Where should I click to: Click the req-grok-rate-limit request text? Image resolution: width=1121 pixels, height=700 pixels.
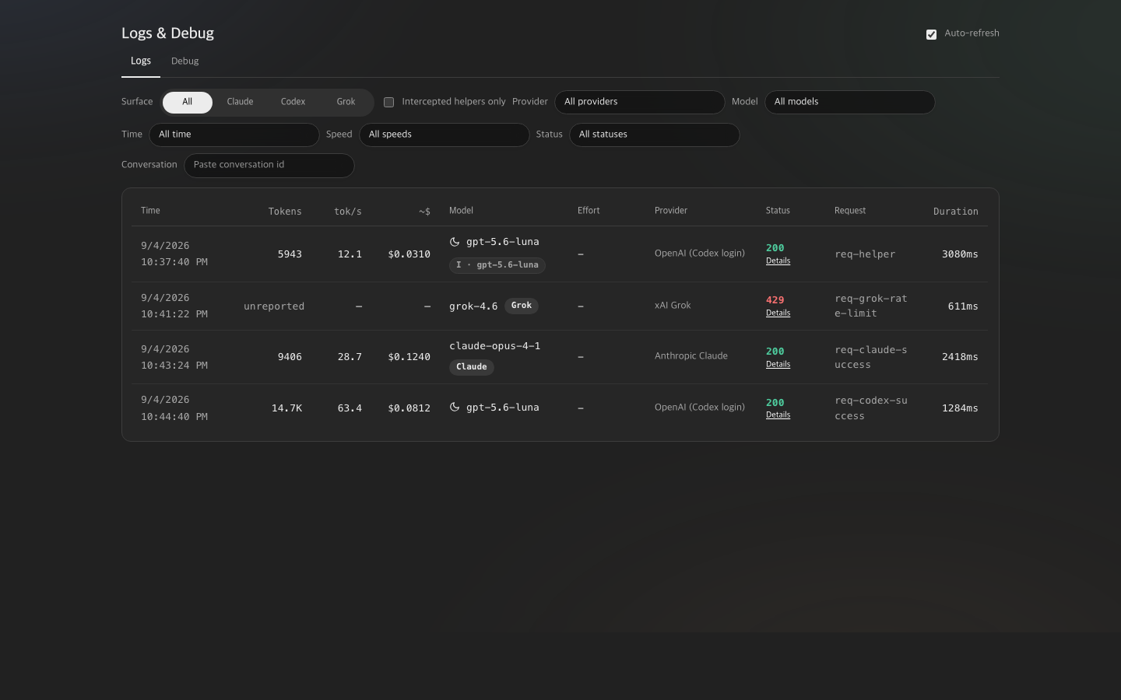coord(871,306)
